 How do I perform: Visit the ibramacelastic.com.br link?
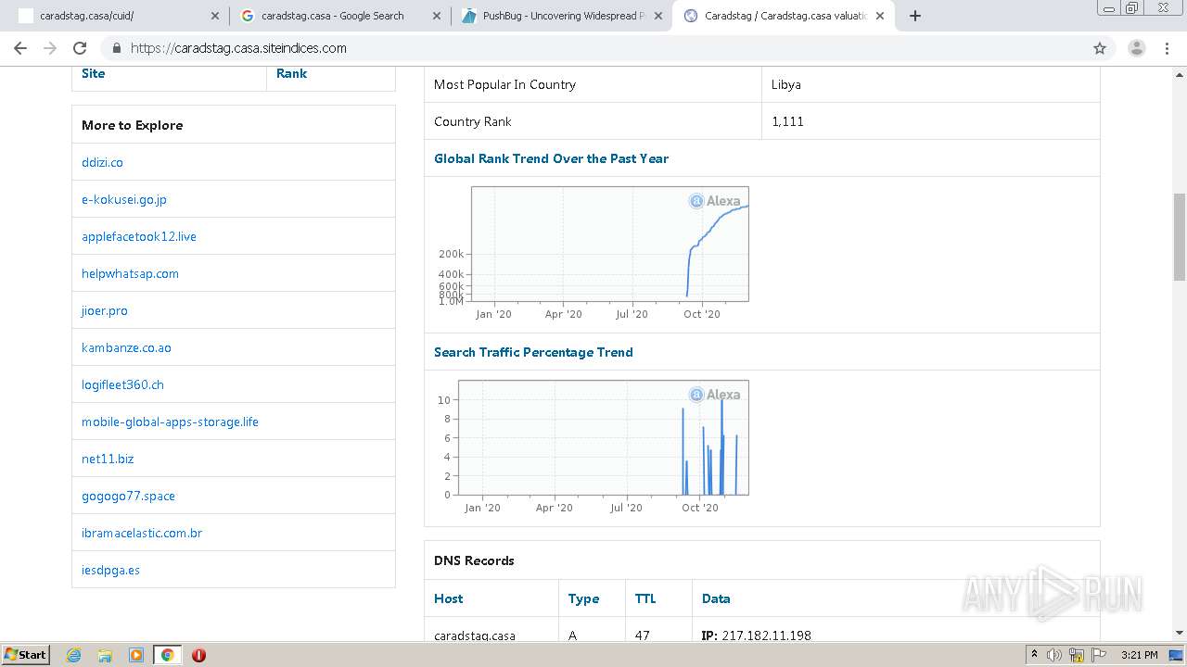tap(142, 533)
